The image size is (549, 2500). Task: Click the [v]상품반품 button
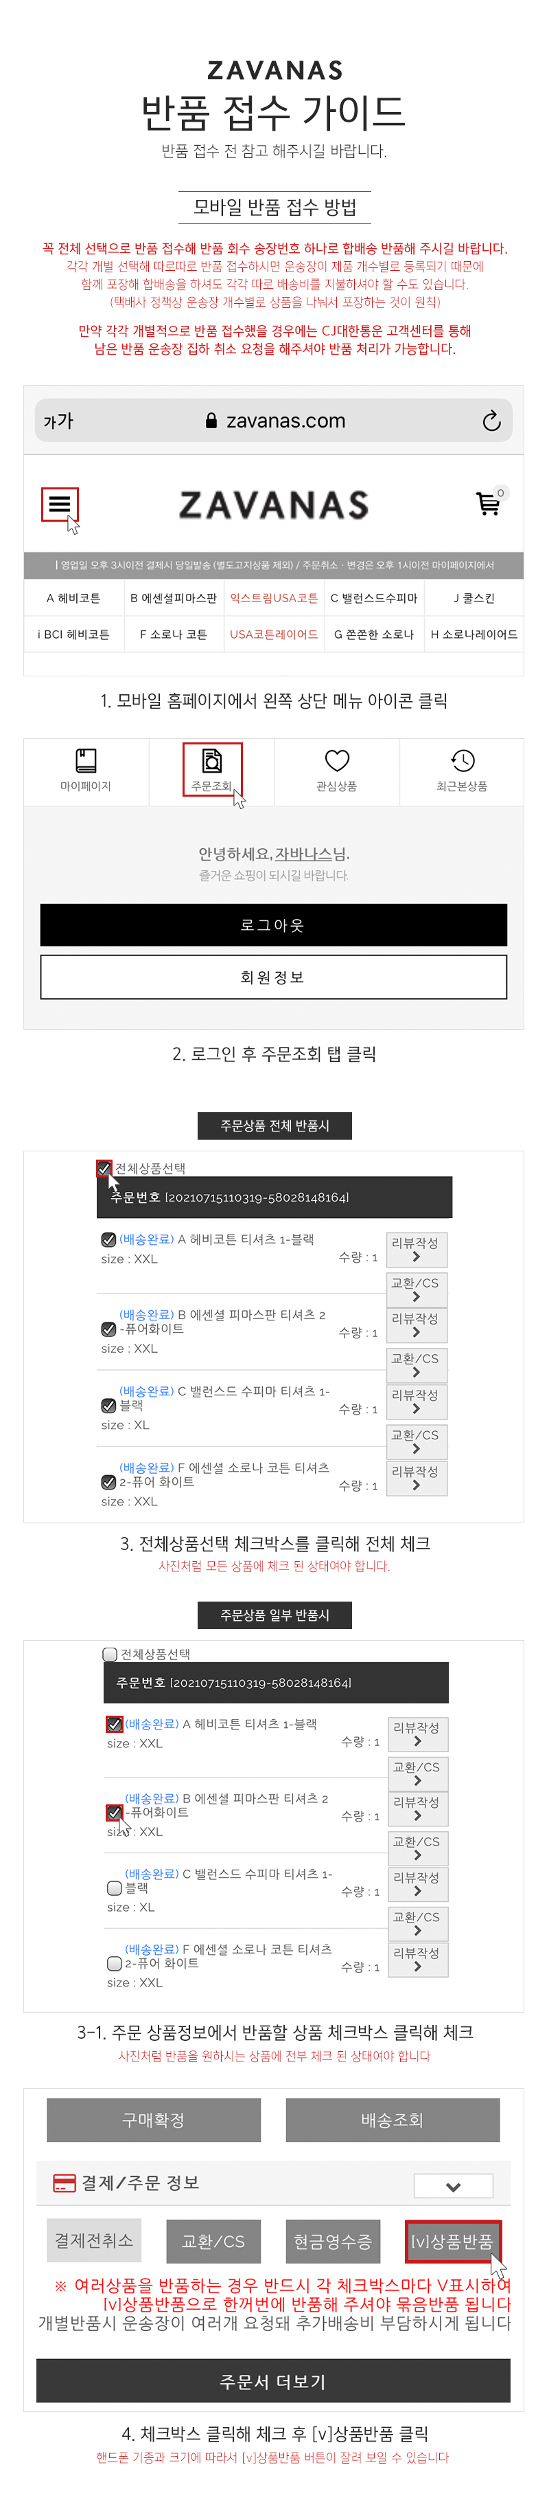point(452,2242)
